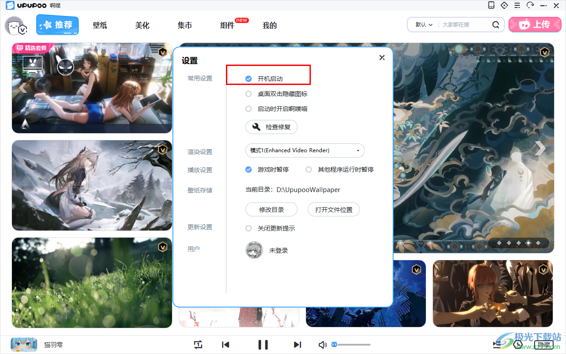Open the main menu lines icon

click(517, 5)
